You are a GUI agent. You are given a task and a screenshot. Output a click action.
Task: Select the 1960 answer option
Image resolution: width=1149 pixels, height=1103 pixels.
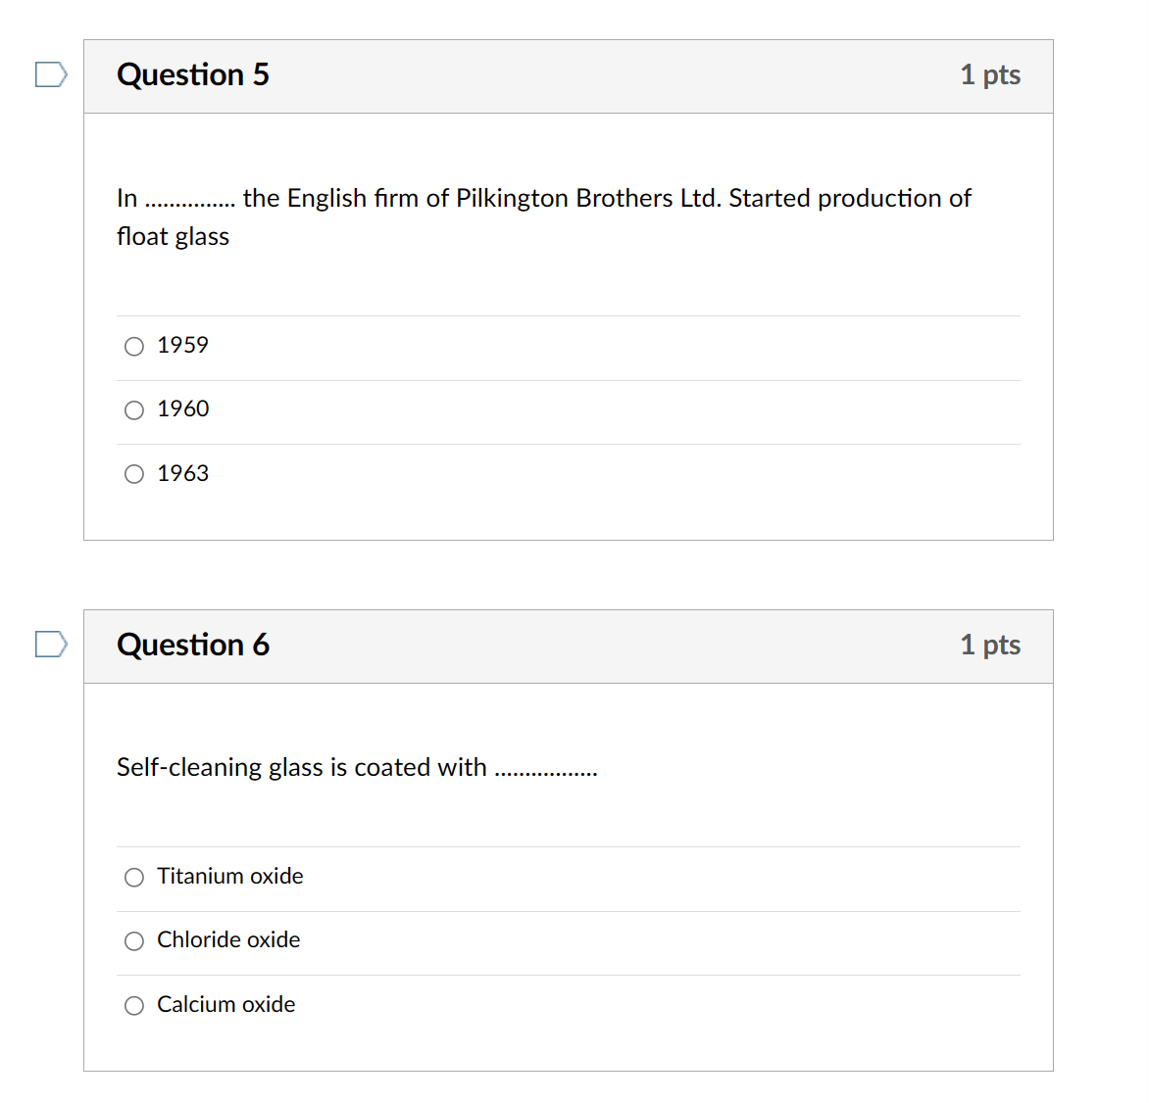point(133,409)
